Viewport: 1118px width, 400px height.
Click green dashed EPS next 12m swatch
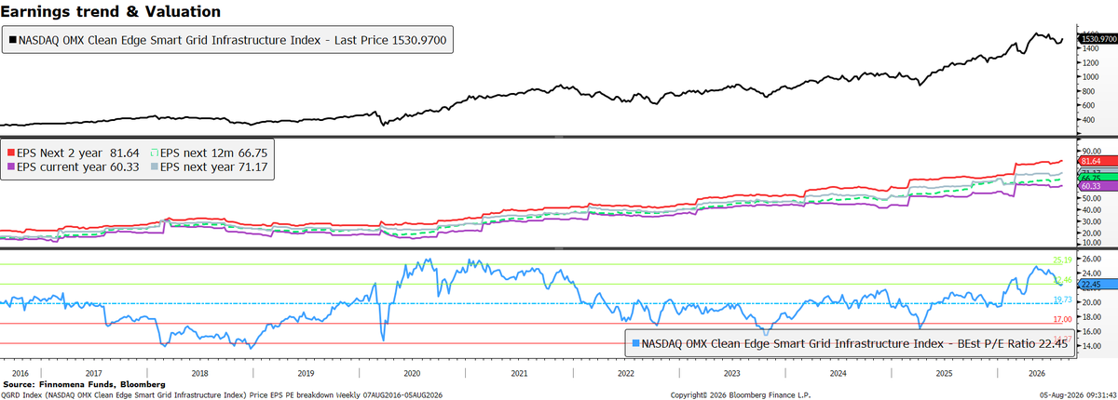coord(154,152)
